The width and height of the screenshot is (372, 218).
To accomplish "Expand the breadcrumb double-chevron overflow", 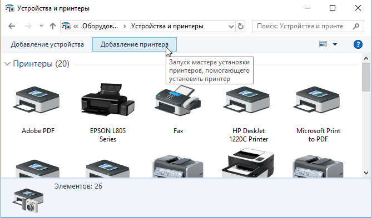I will [76, 26].
